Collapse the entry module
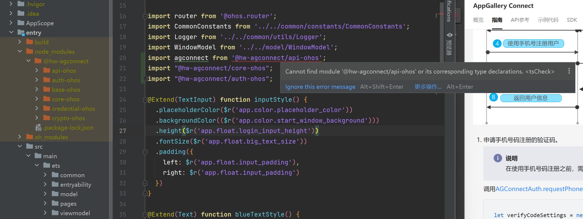Image resolution: width=583 pixels, height=219 pixels. (x=11, y=32)
